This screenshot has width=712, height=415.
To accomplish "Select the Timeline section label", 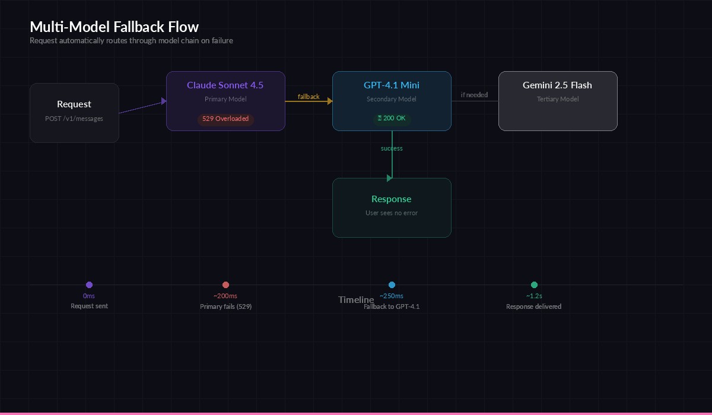I will point(355,299).
